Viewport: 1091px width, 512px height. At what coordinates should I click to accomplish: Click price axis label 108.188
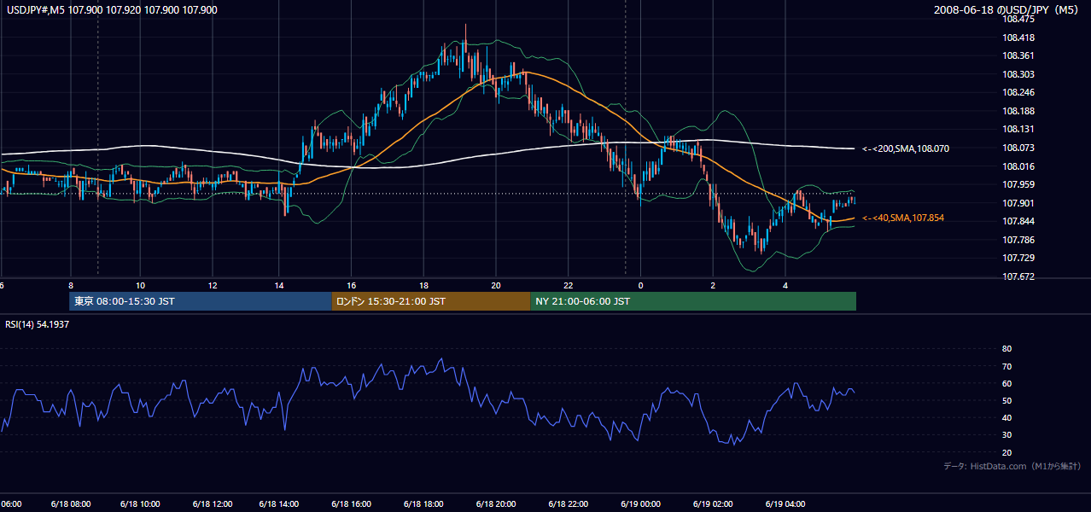point(1018,111)
